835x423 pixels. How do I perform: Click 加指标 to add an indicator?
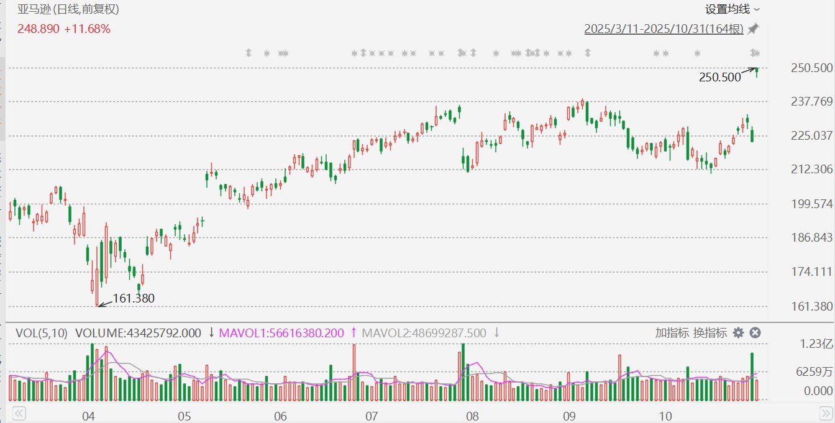(672, 333)
